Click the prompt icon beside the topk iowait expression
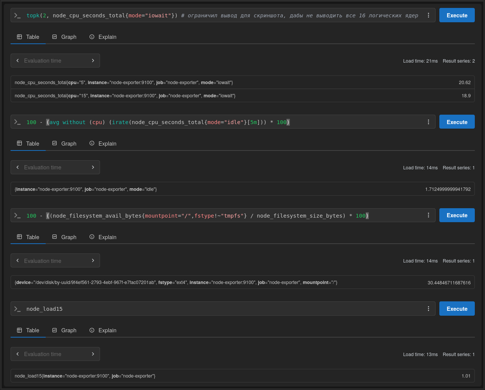Screen dimensions: 485x390 [17, 15]
